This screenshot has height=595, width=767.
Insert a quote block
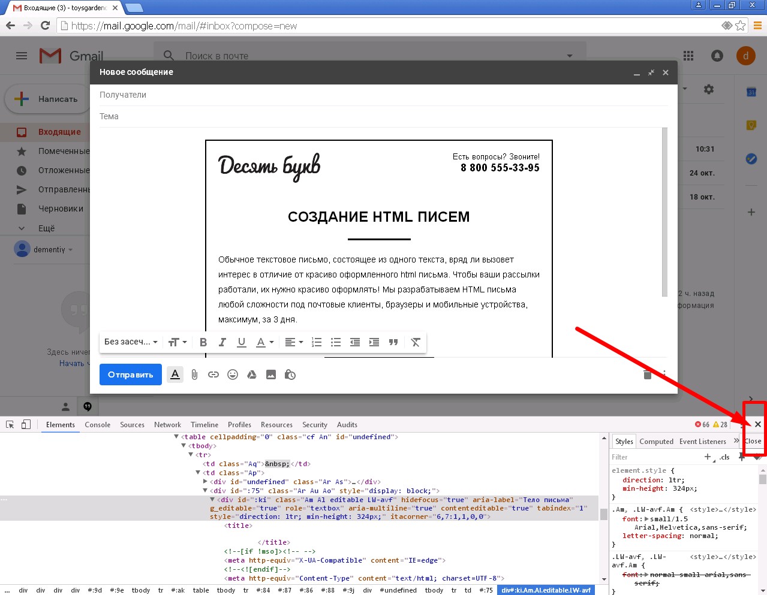tap(393, 342)
